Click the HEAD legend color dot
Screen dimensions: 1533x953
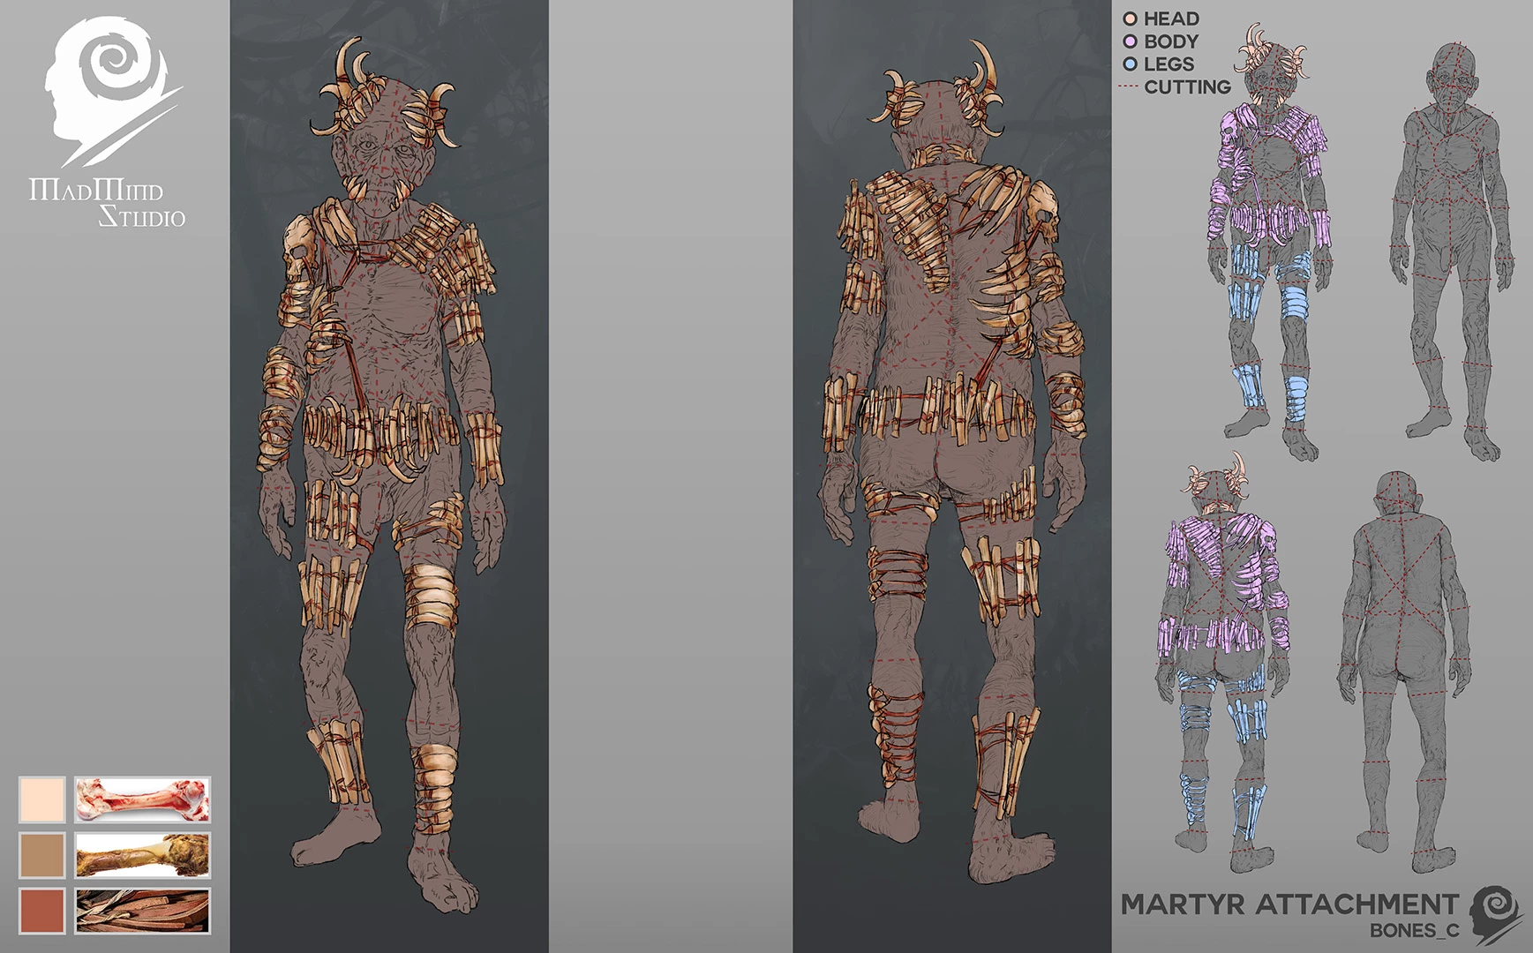pyautogui.click(x=1129, y=19)
